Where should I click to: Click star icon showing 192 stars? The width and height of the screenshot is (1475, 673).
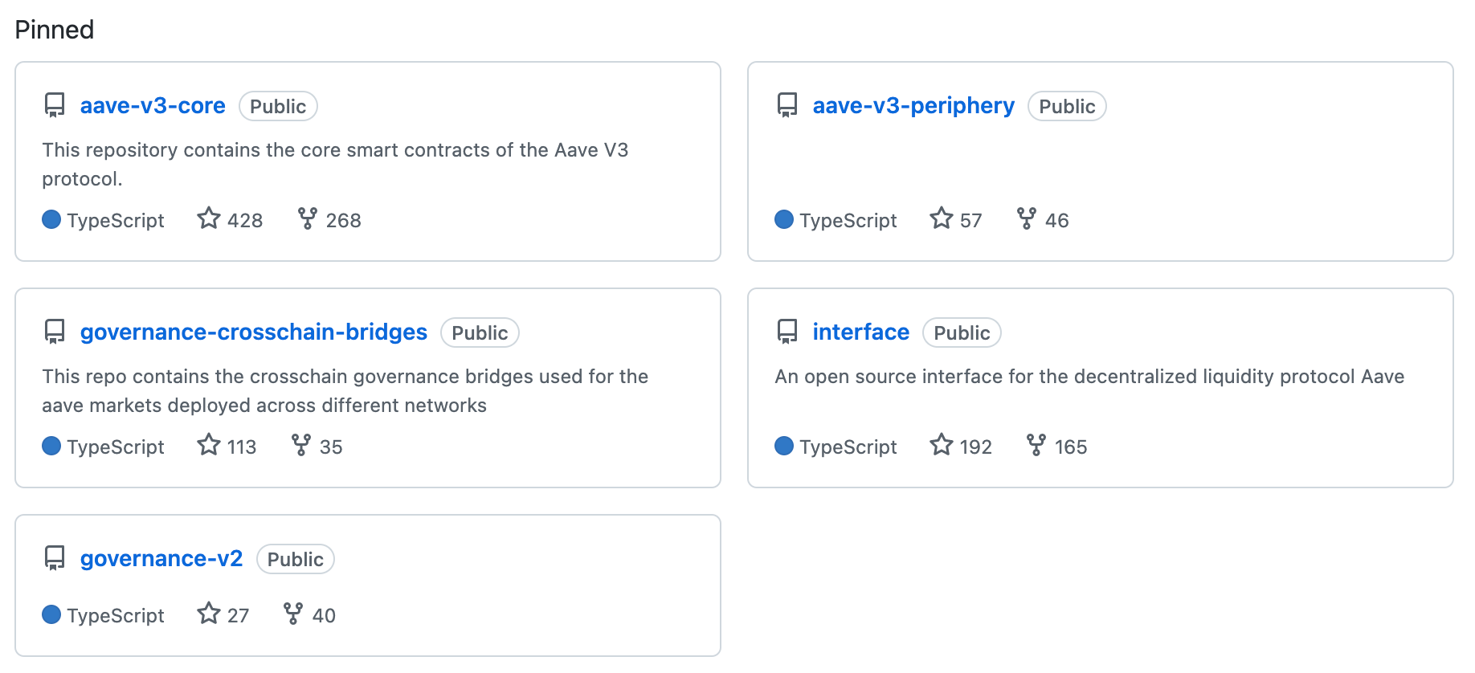click(942, 445)
